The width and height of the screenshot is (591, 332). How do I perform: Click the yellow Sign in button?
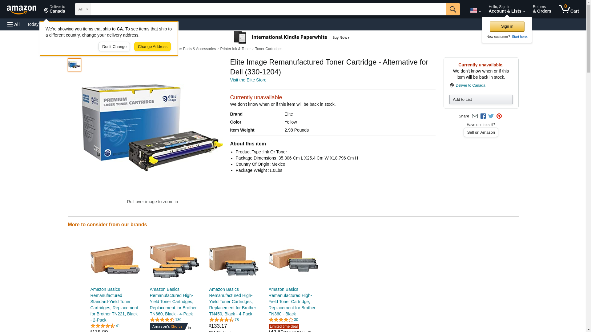[x=507, y=26]
